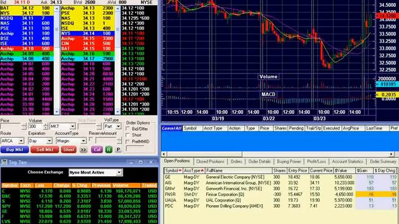Image resolution: width=399 pixels, height=224 pixels.
Task: Sort positions by Symbol column header
Action: click(173, 170)
